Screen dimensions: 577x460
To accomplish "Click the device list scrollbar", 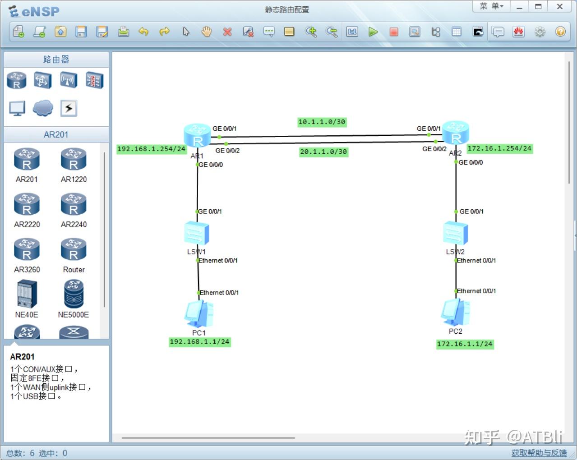I will (104, 230).
